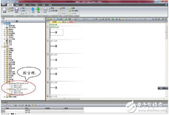This screenshot has width=169, height=115.
Task: Click the Save floppy disk icon in the ribbon
Action: tap(17, 9)
